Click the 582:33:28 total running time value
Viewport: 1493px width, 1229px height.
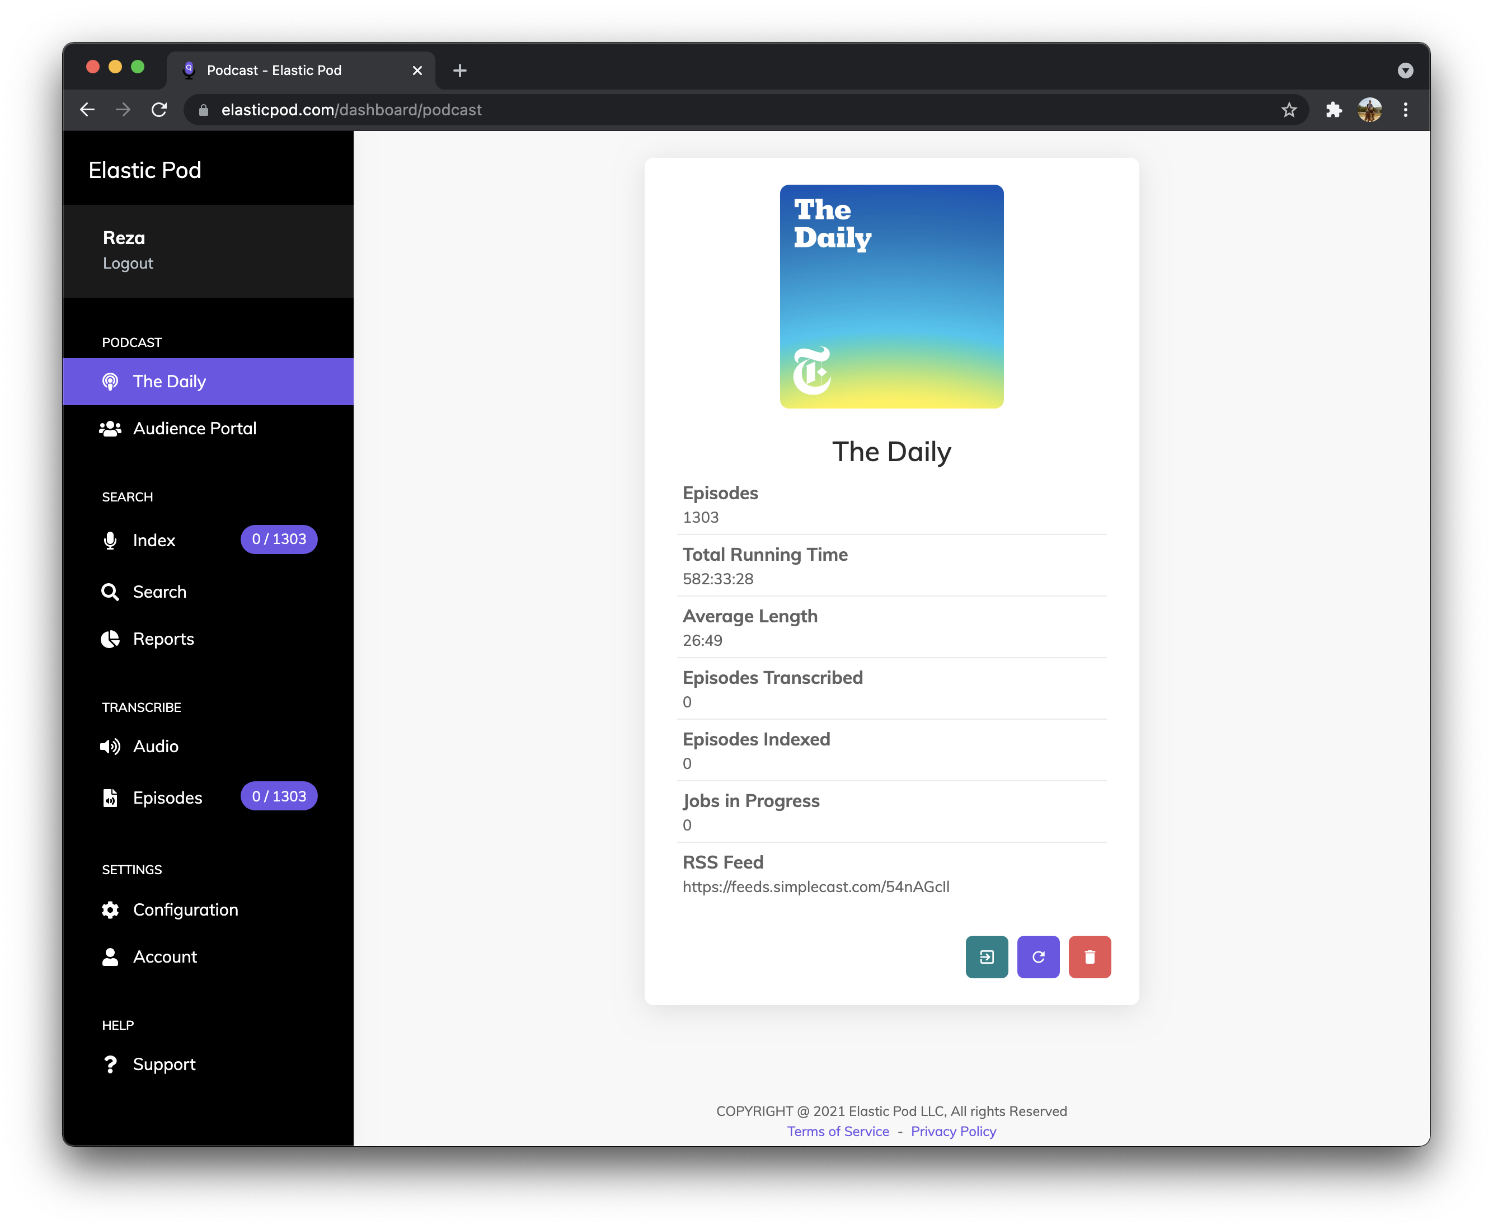[x=718, y=579]
